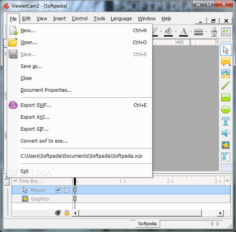Select the blue Text tool
The width and height of the screenshot is (236, 232).
[226, 121]
